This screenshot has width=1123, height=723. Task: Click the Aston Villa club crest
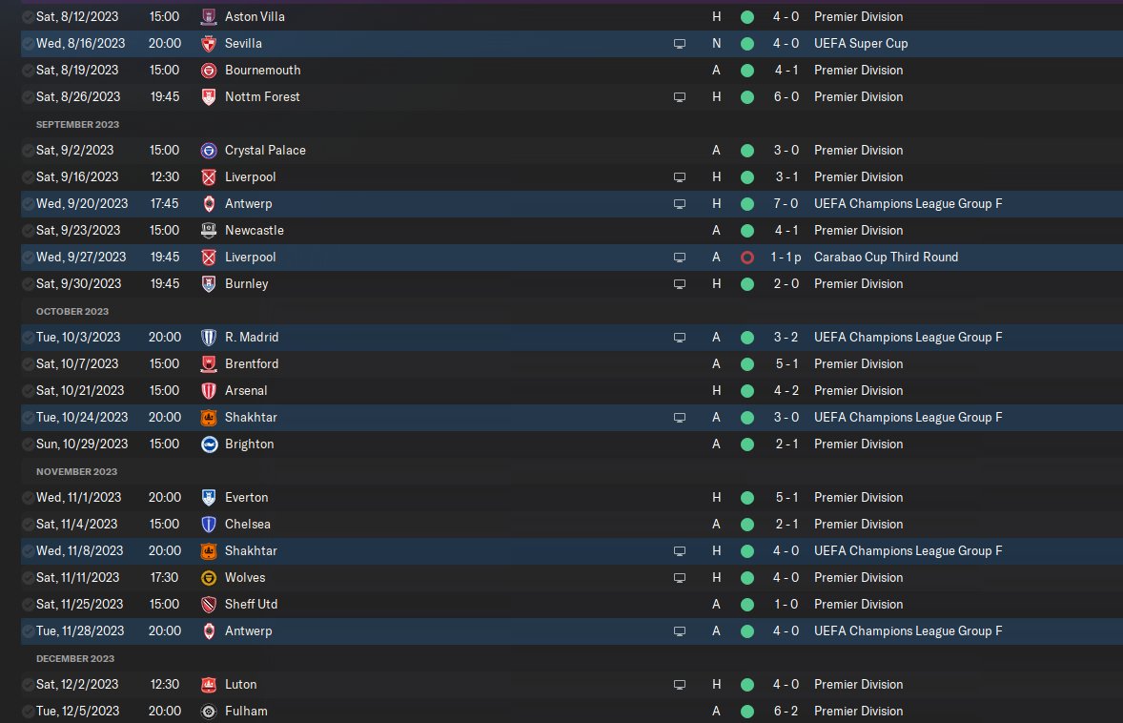[x=209, y=16]
